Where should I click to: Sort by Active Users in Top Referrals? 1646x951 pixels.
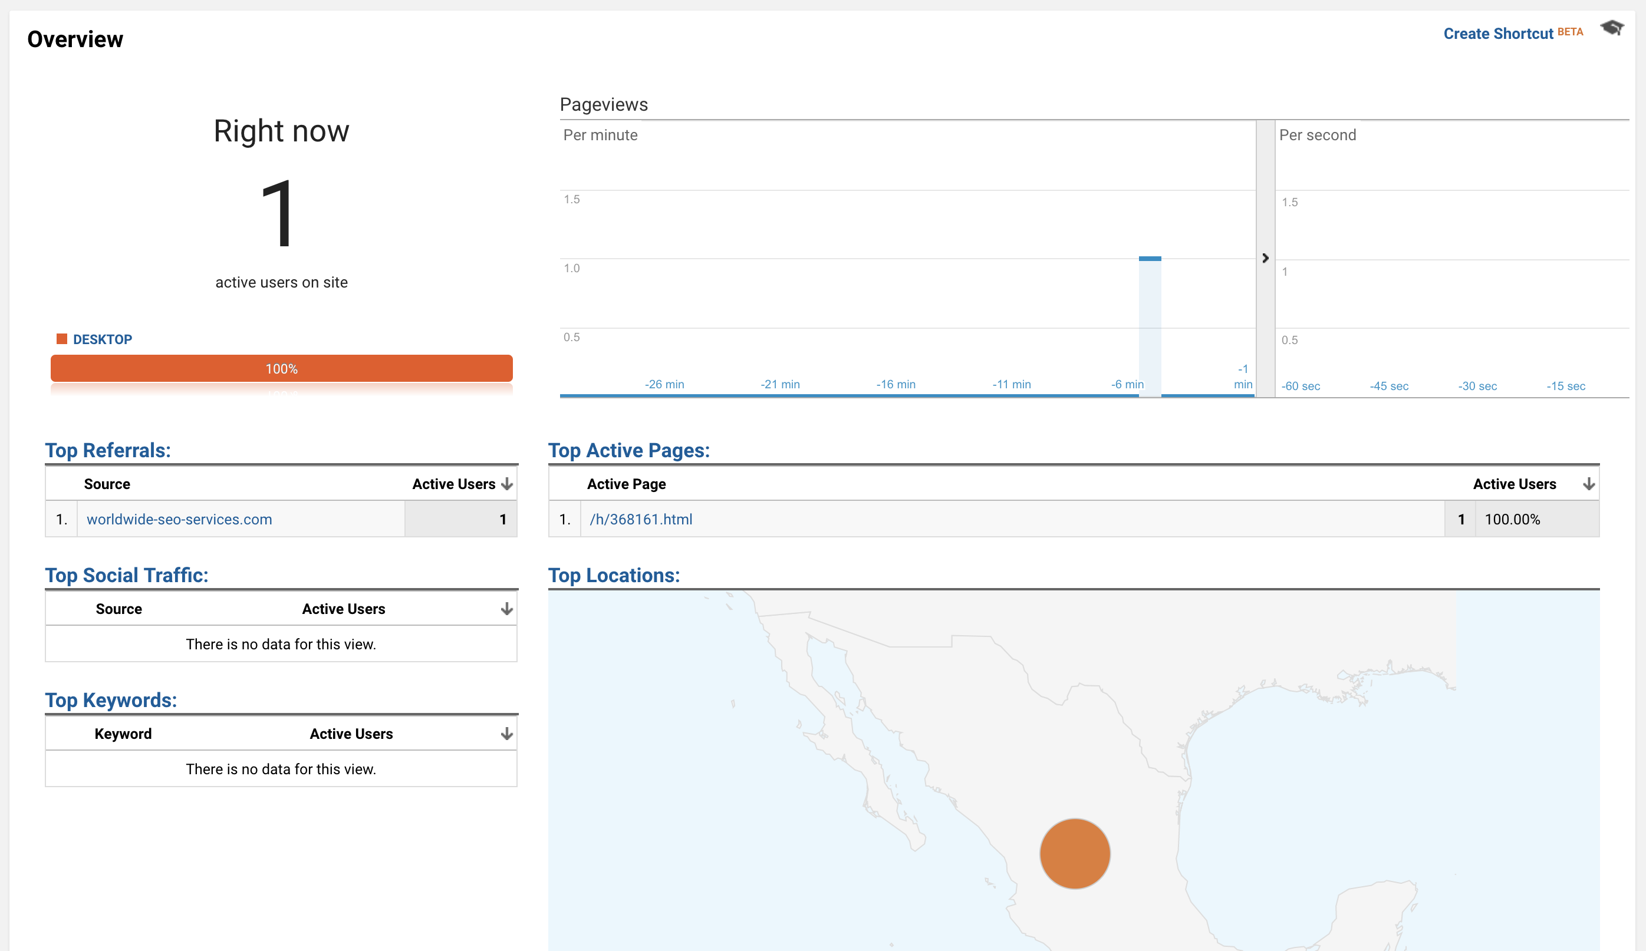[x=453, y=484]
